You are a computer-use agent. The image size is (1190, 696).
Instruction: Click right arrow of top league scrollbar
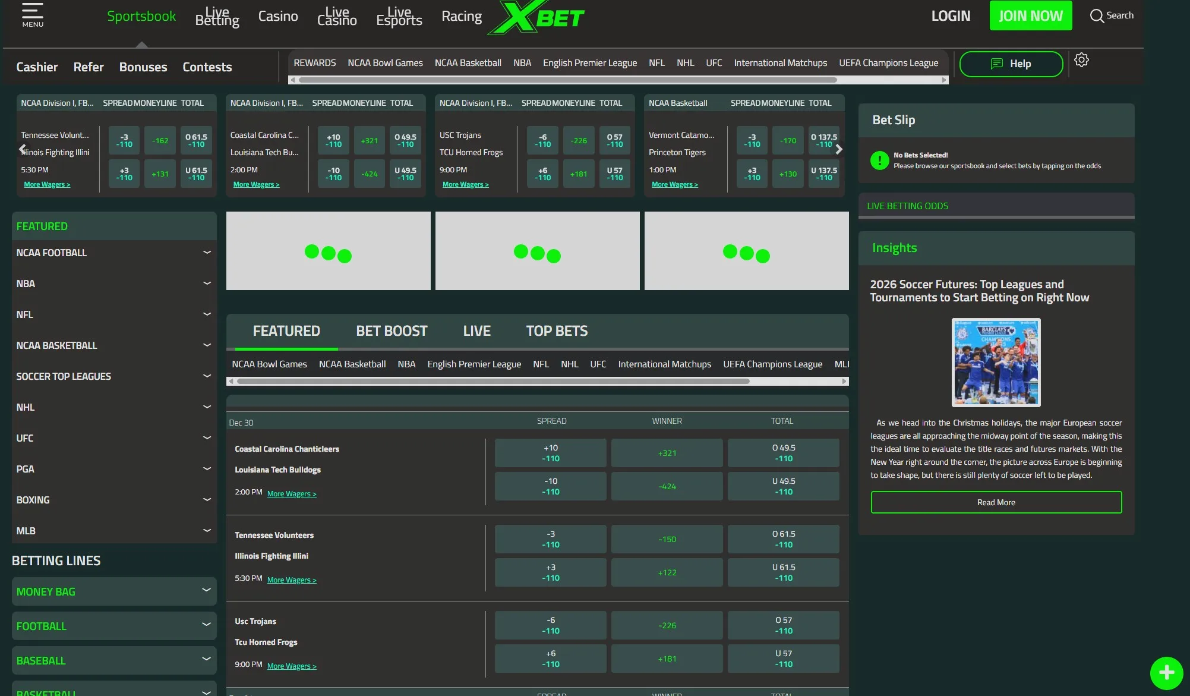(945, 80)
